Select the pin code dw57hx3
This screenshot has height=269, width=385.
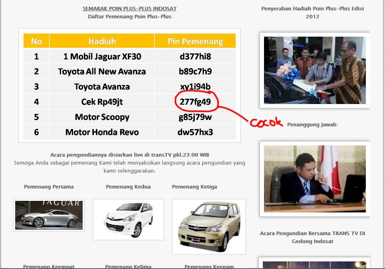tap(195, 132)
